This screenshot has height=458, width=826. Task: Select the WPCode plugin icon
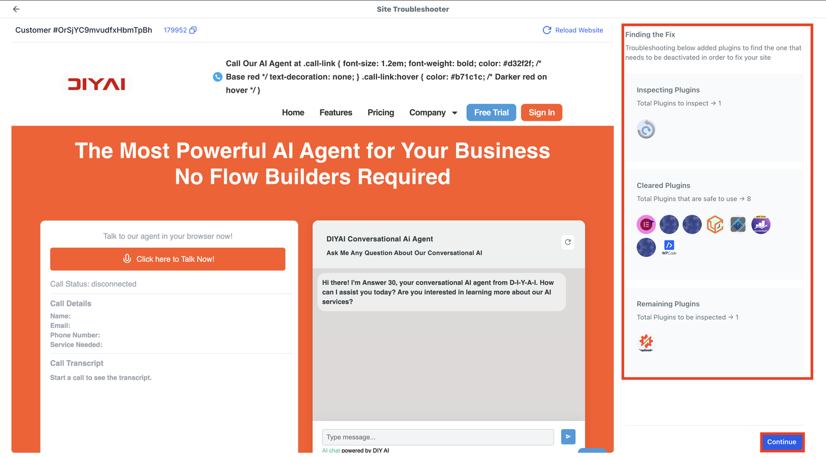(669, 248)
